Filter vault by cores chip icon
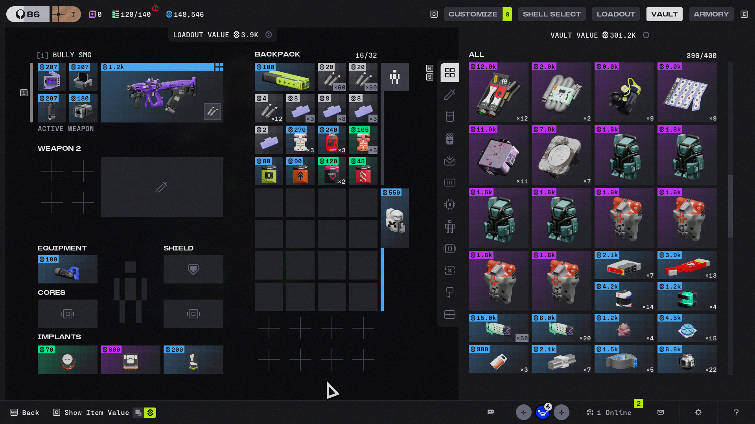 [x=450, y=205]
